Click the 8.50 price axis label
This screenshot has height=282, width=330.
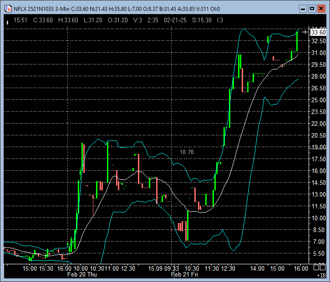tap(320, 230)
